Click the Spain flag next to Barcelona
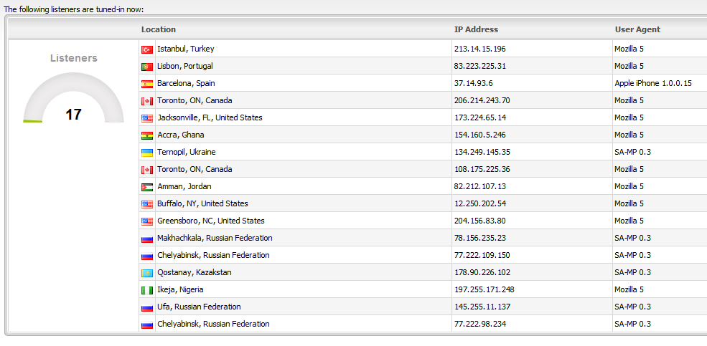Viewport: 707px width, 346px height. pyautogui.click(x=147, y=84)
